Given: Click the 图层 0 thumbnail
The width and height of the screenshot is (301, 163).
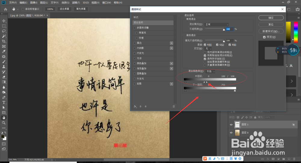Looking at the screenshot, I should pyautogui.click(x=237, y=133).
